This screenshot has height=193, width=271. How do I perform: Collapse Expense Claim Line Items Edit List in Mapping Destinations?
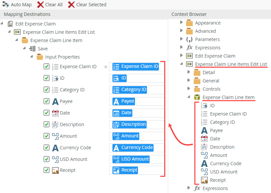[x=10, y=31]
